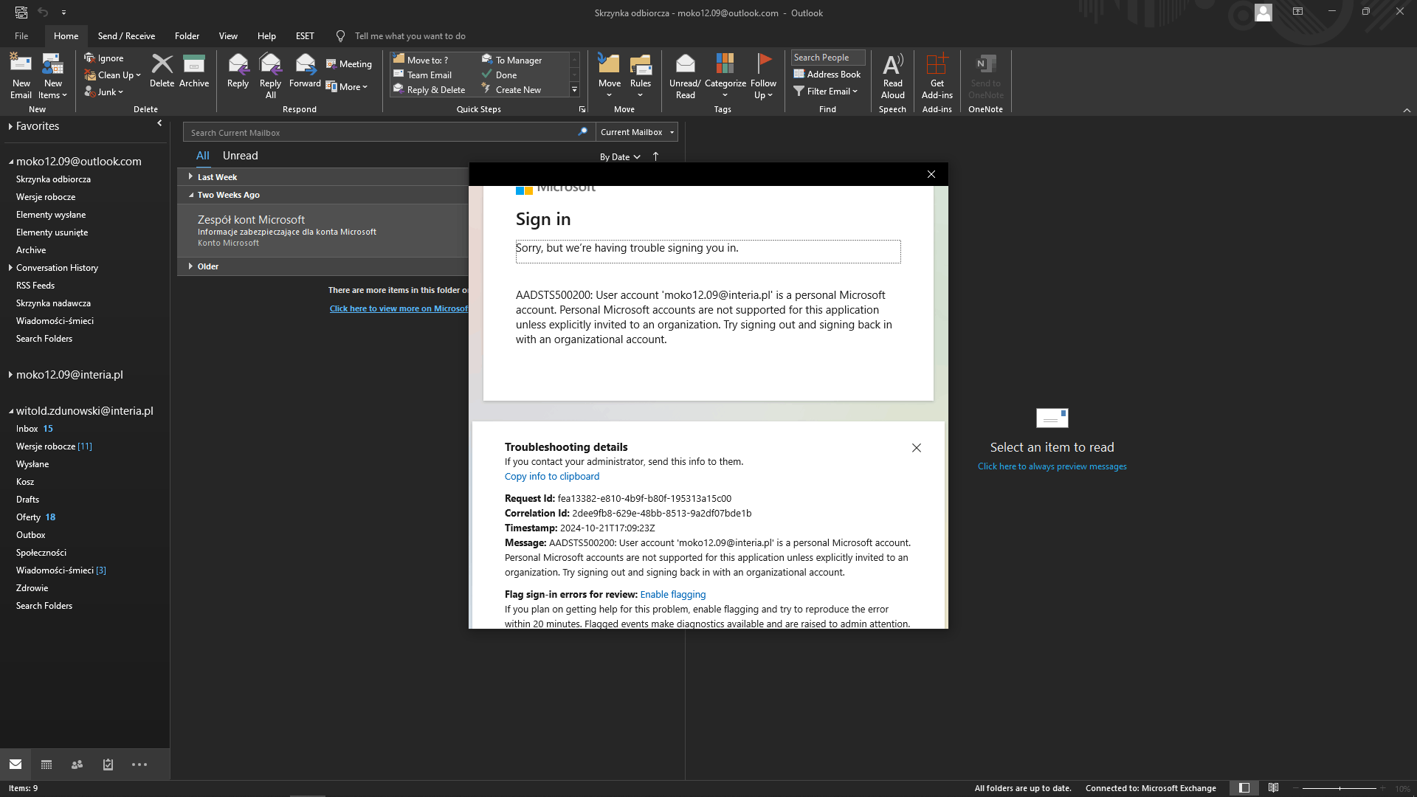This screenshot has width=1417, height=797.
Task: Switch to Calendar view in bottom navigation
Action: (46, 765)
